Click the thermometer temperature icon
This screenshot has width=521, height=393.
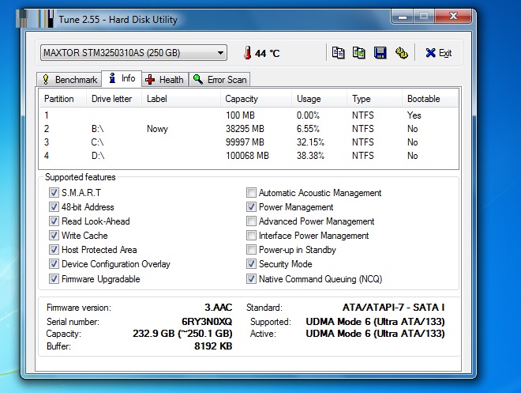point(247,53)
